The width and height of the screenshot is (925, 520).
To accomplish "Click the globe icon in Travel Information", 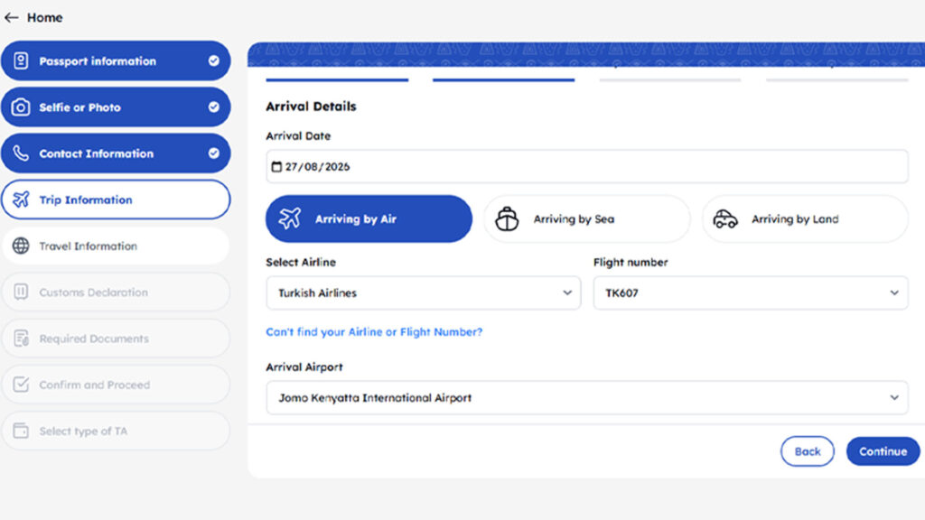I will tap(21, 246).
